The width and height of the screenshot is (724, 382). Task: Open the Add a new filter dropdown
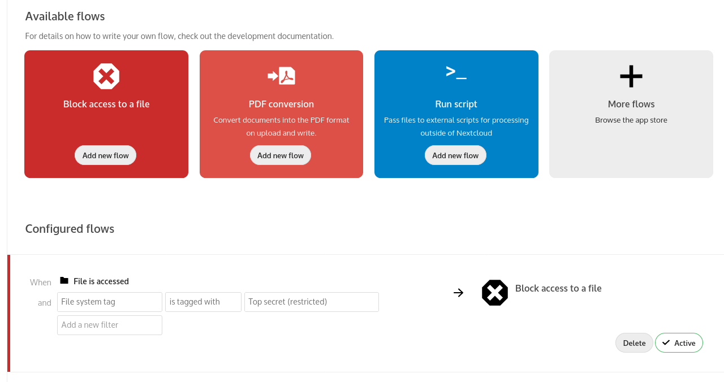click(110, 325)
